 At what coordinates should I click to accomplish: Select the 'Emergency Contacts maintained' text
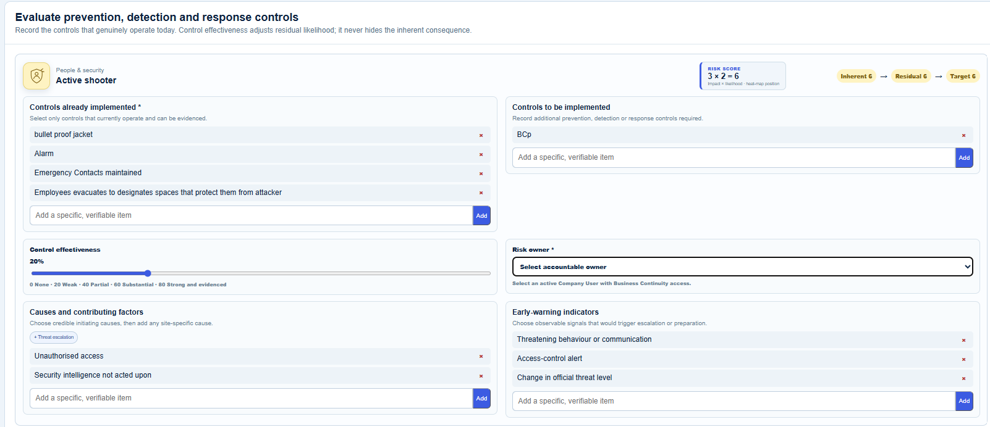click(88, 173)
